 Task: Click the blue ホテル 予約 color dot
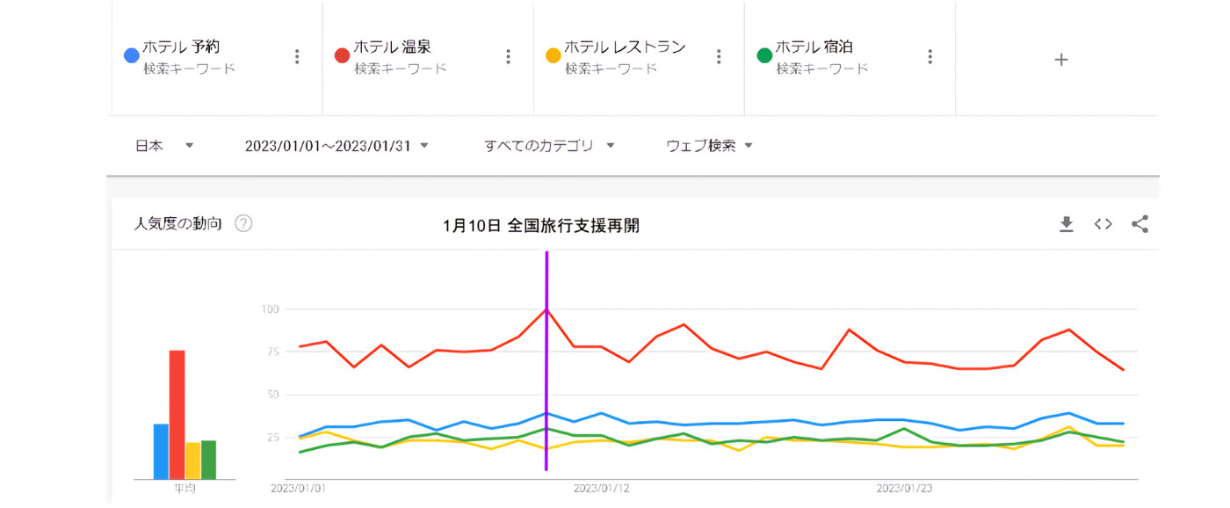pyautogui.click(x=132, y=56)
